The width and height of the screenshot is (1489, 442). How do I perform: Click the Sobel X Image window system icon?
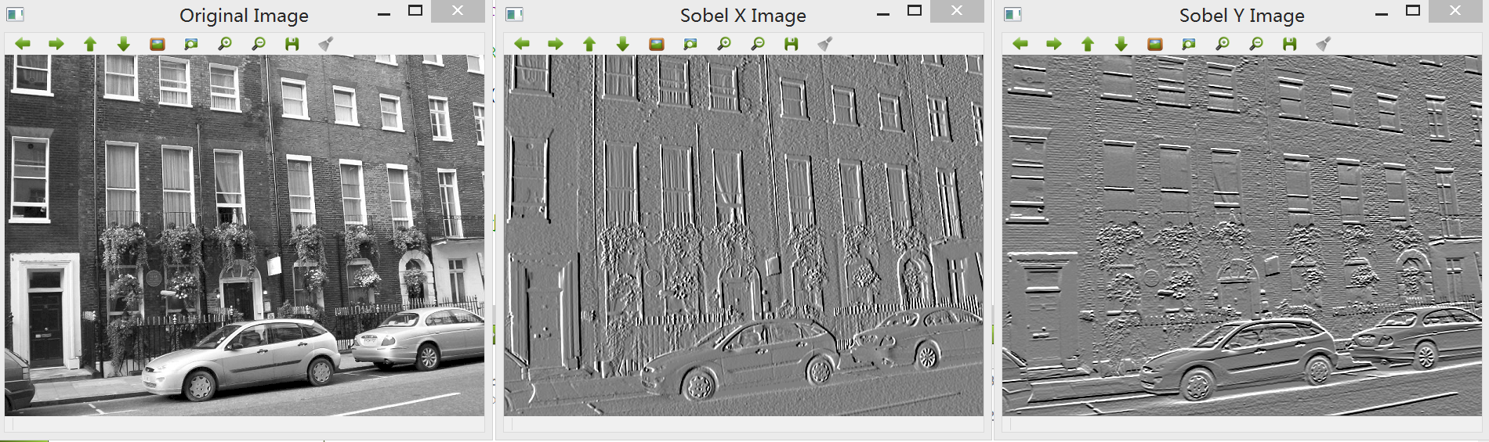click(514, 14)
